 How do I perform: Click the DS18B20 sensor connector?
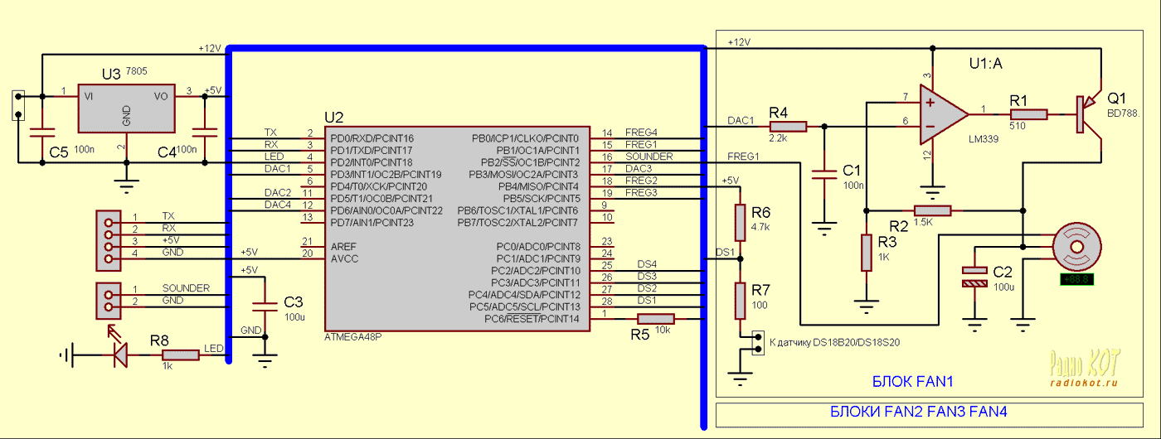click(x=755, y=343)
